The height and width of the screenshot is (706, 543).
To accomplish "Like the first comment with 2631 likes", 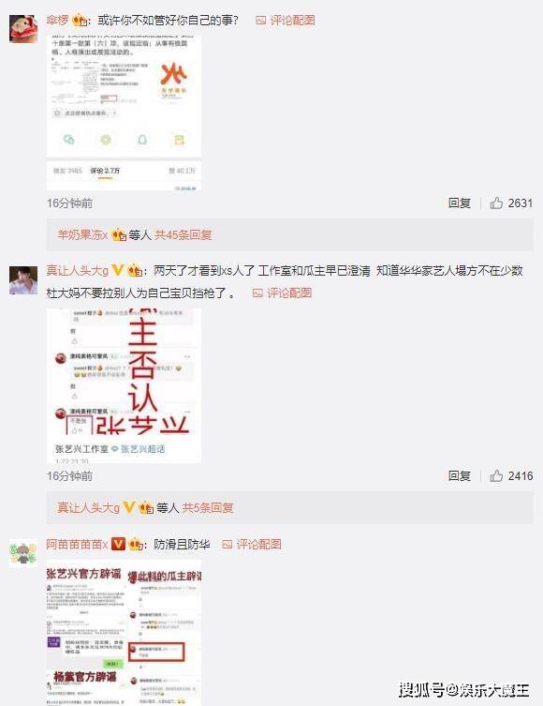I will coord(496,203).
